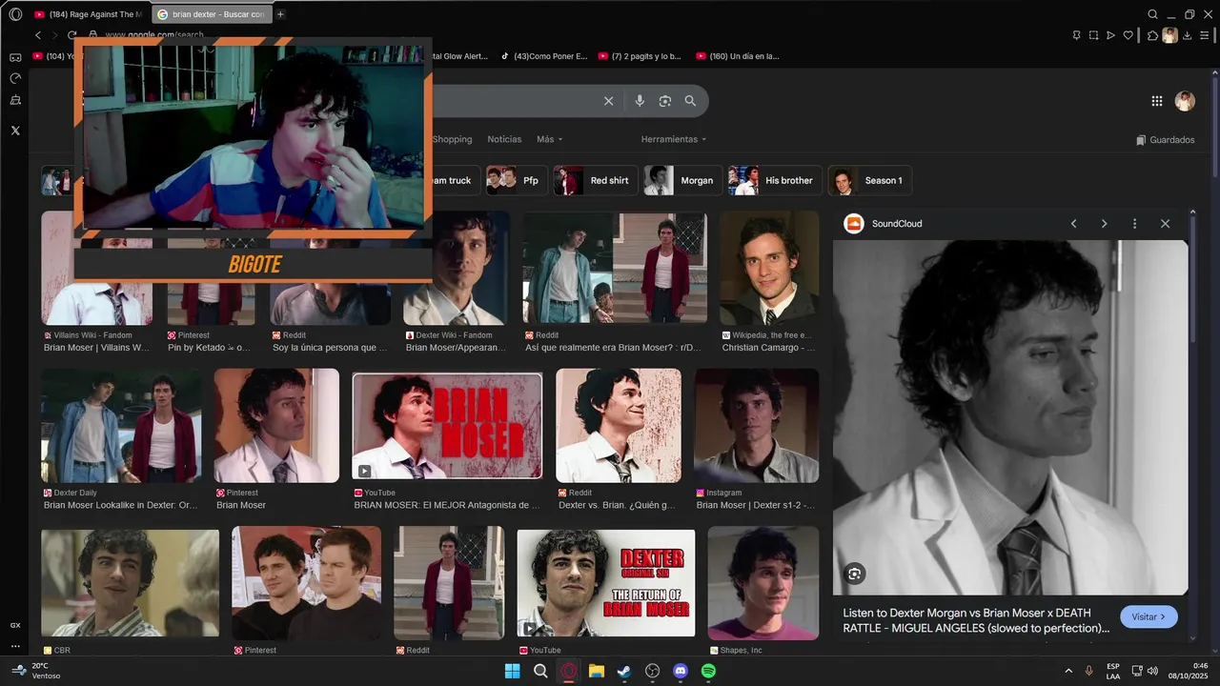This screenshot has height=686, width=1220.
Task: Close the SoundCloud image preview panel
Action: point(1165,224)
